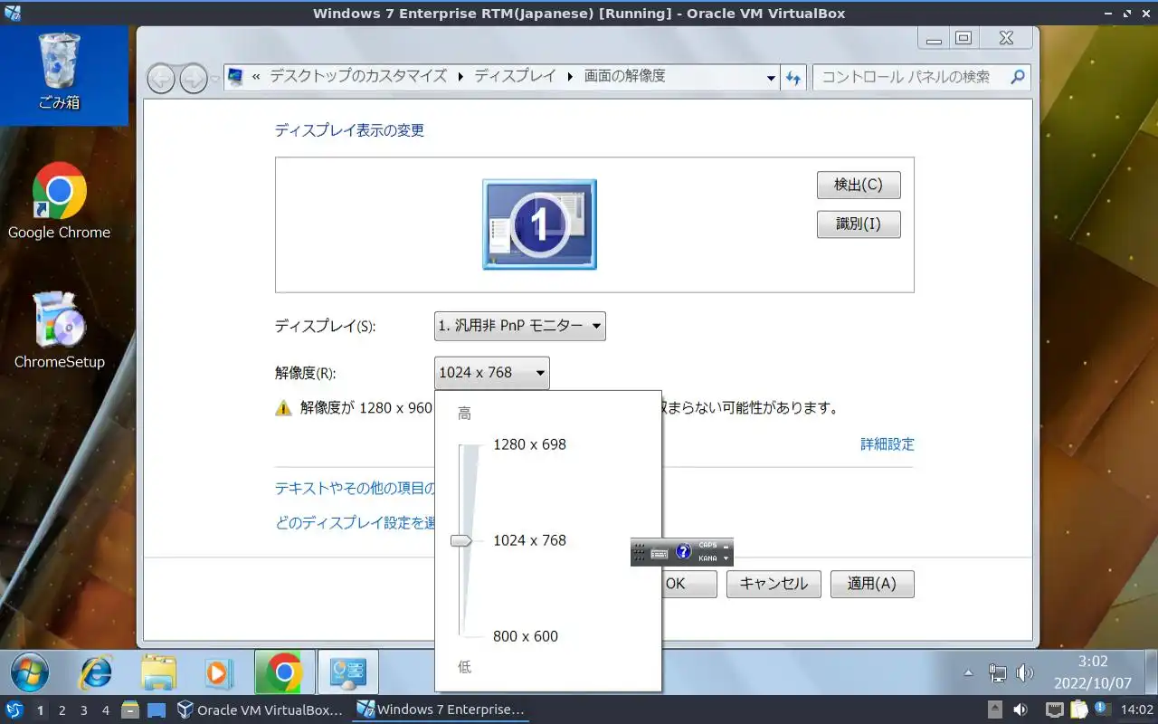Open Windows Explorer folder taskbar icon
The image size is (1158, 724).
click(159, 672)
